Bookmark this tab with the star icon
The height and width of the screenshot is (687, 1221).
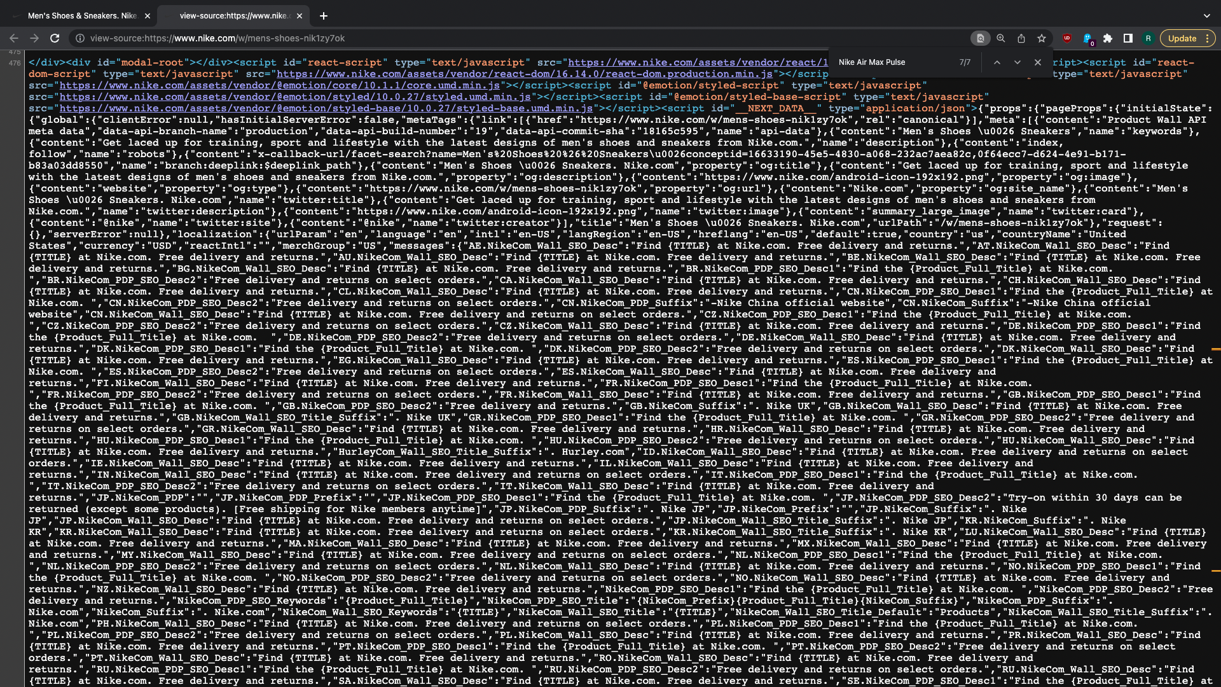[1042, 38]
